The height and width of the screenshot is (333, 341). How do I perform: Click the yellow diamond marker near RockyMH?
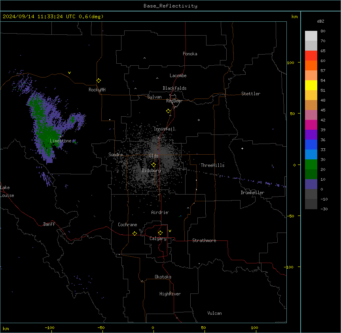pyautogui.click(x=99, y=81)
